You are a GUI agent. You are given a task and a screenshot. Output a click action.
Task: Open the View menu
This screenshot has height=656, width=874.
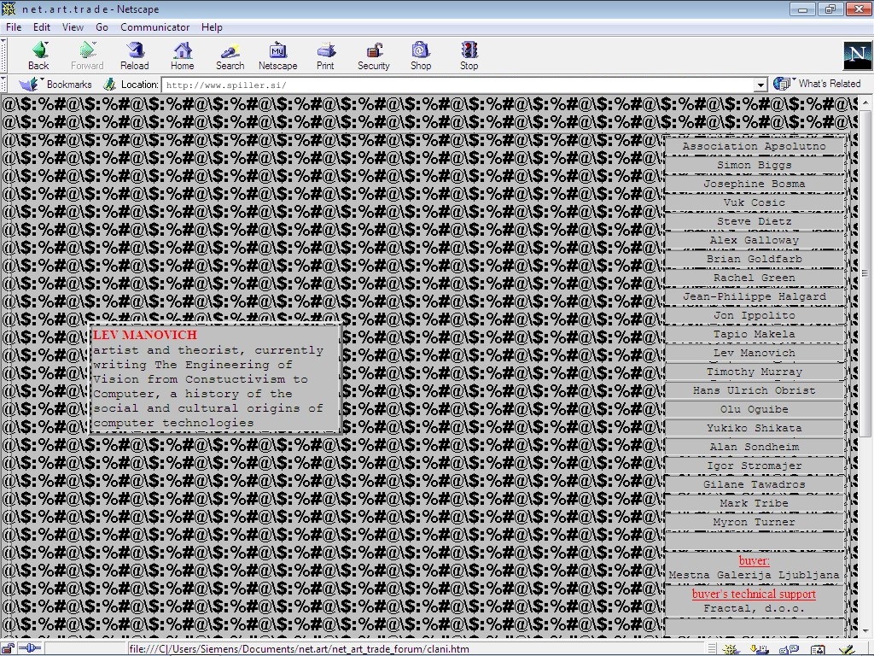(73, 27)
